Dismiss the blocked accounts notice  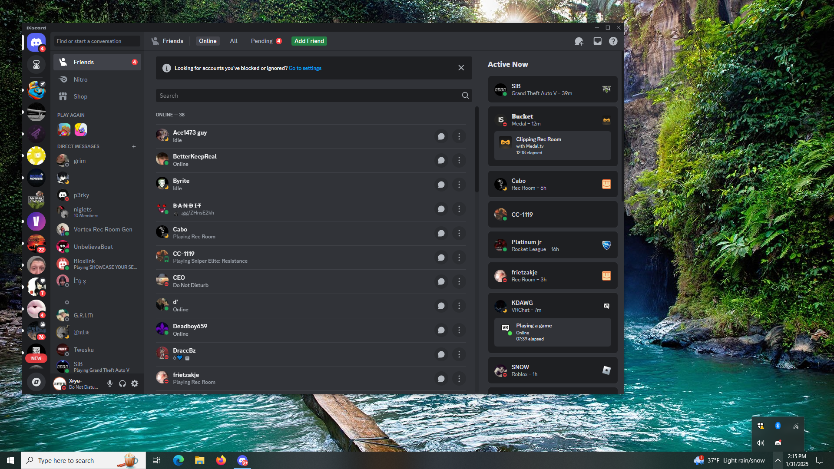461,68
